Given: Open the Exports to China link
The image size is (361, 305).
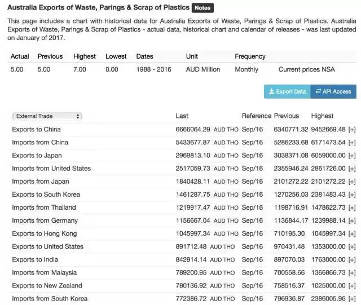Looking at the screenshot, I should 36,129.
